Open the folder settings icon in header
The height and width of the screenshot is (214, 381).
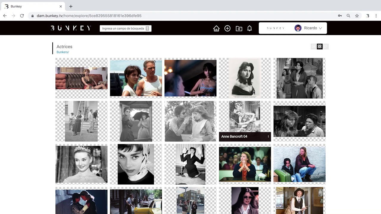click(239, 29)
